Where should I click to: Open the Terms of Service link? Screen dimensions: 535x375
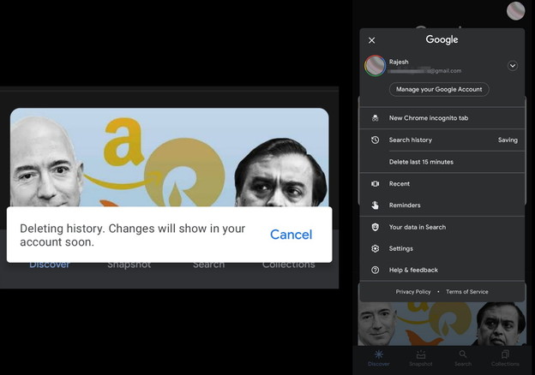pos(467,292)
